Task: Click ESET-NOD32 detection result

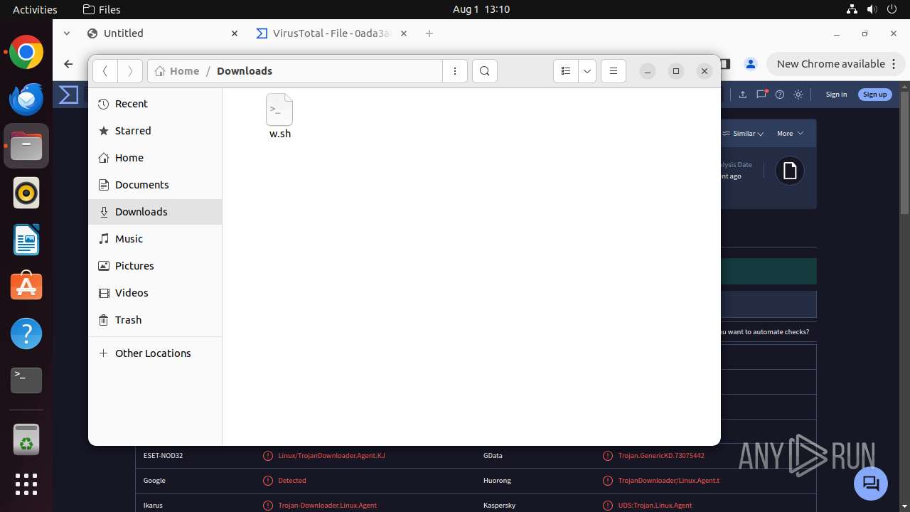Action: click(331, 455)
